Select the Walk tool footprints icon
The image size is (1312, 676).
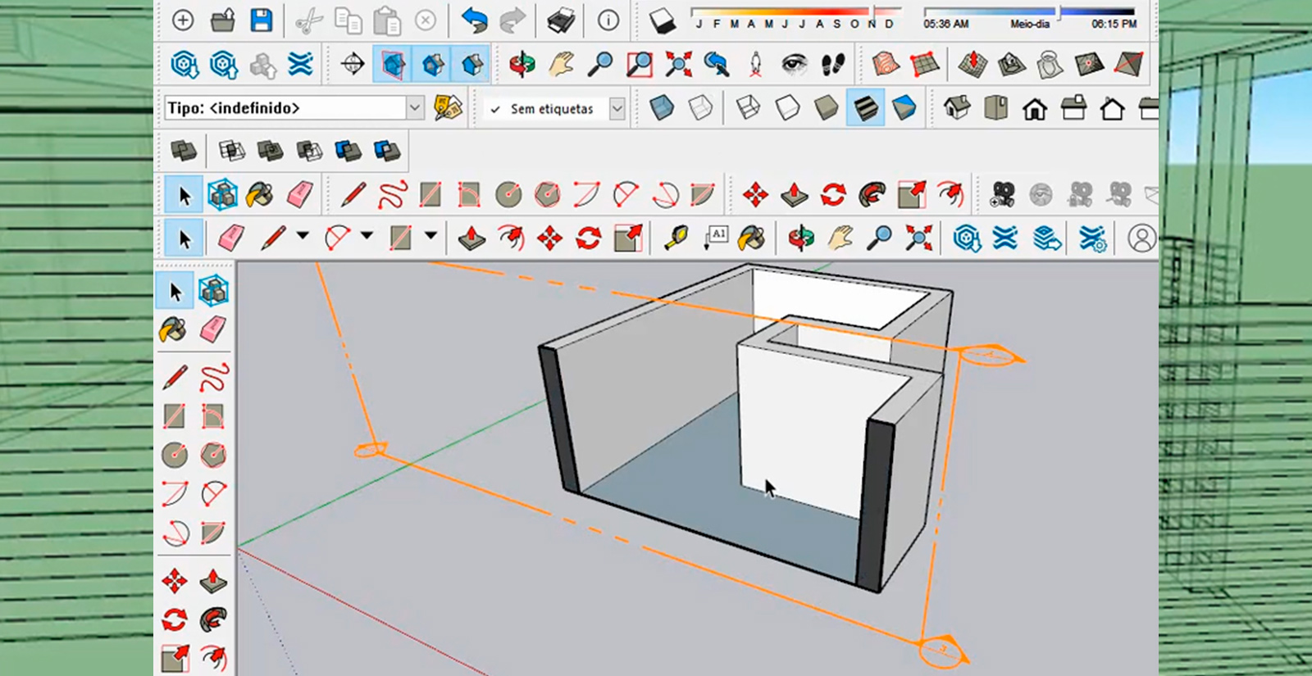click(x=833, y=64)
